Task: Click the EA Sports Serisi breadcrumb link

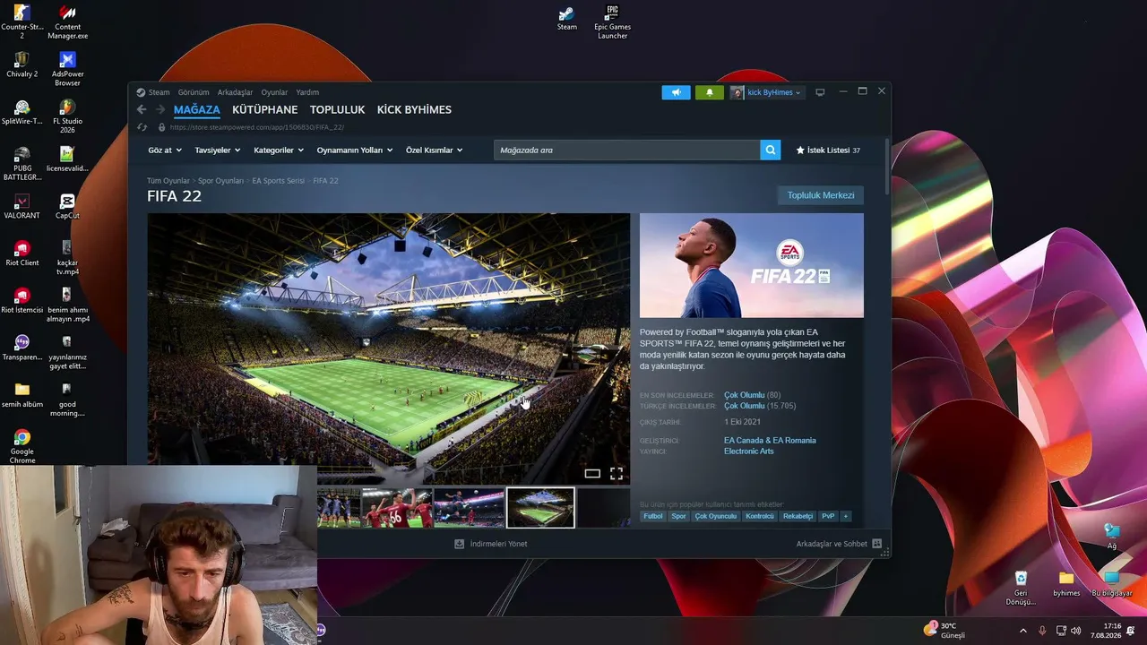Action: tap(279, 181)
